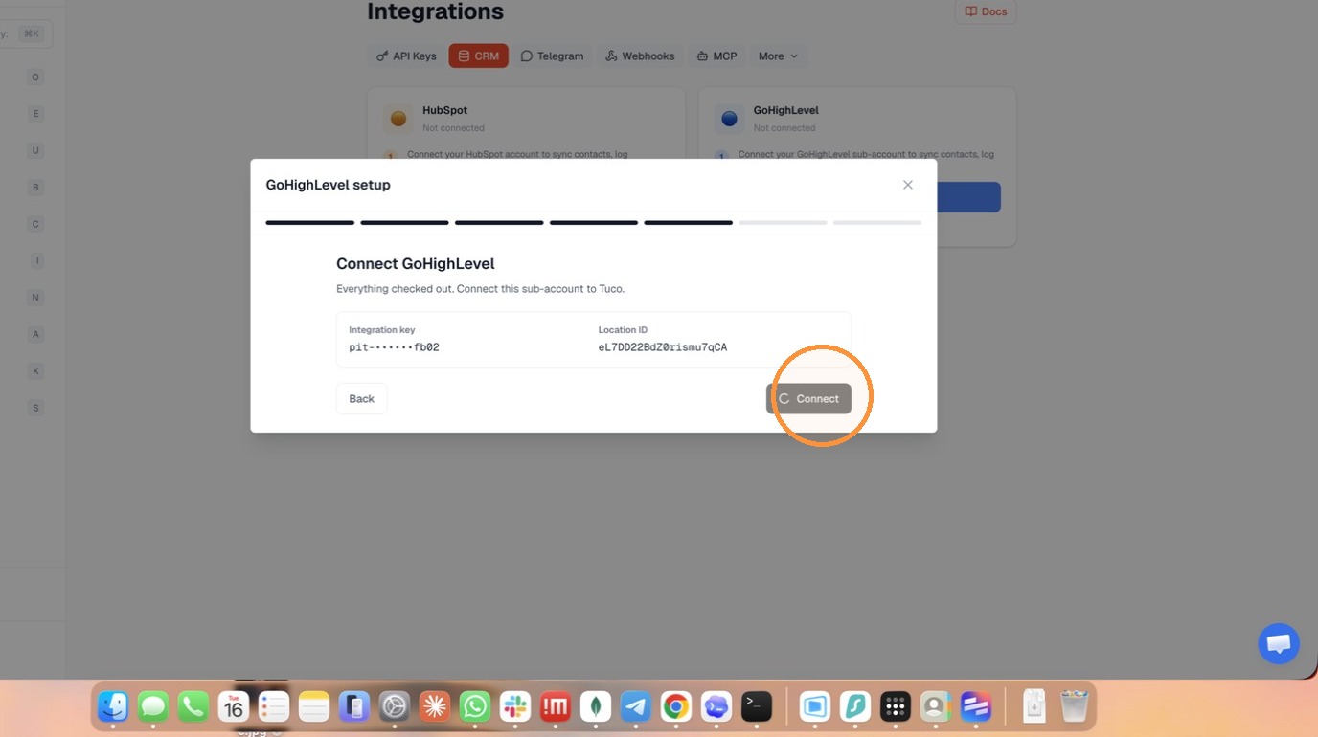
Task: Click the Location ID value field
Action: [663, 347]
